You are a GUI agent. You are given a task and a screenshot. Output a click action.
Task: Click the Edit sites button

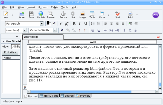click(x=10, y=52)
